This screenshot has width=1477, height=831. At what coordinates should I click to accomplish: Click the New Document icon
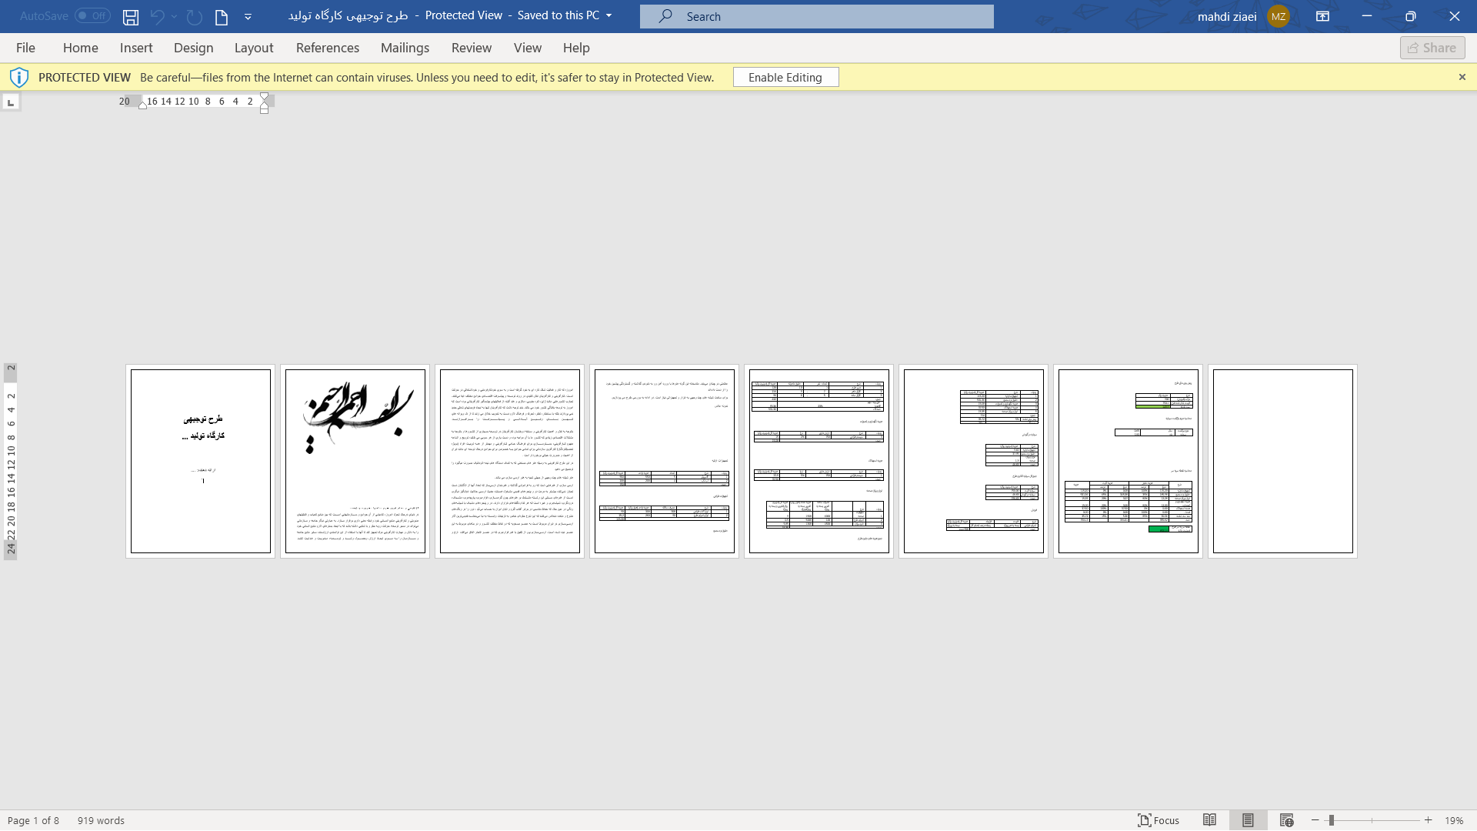220,16
